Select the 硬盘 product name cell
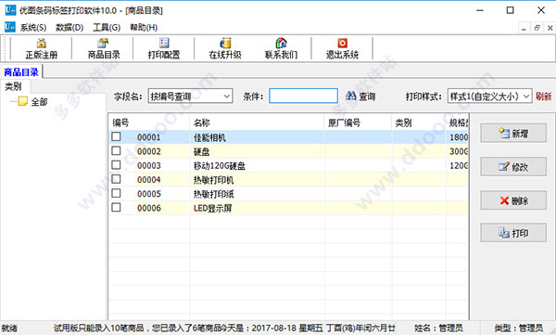Image resolution: width=556 pixels, height=335 pixels. pyautogui.click(x=201, y=151)
